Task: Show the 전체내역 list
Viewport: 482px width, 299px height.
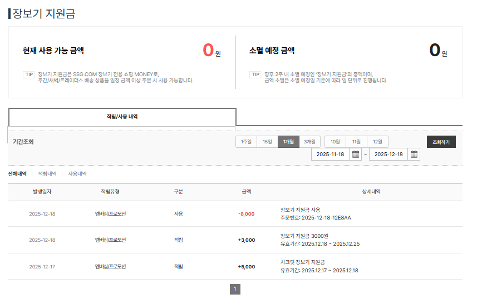Action: click(17, 174)
